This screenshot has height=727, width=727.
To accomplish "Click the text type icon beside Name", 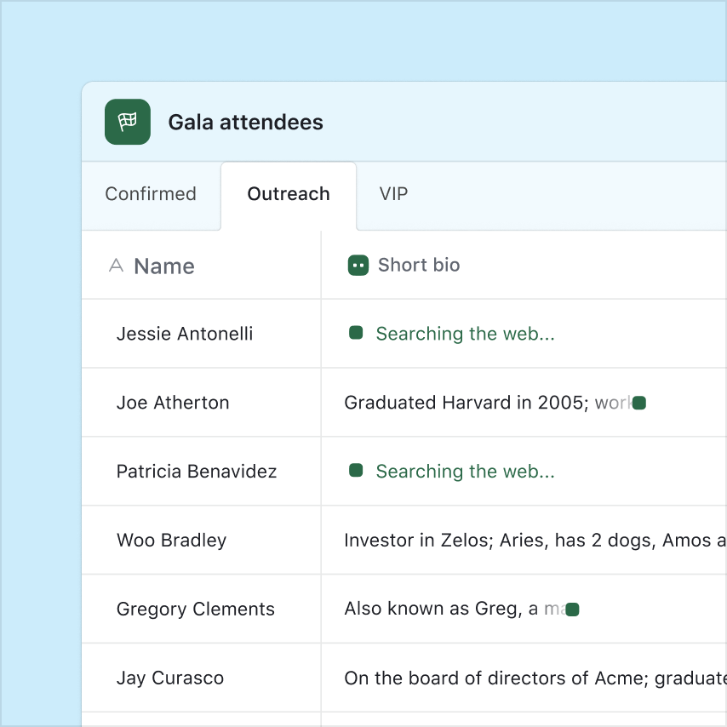I will [117, 266].
